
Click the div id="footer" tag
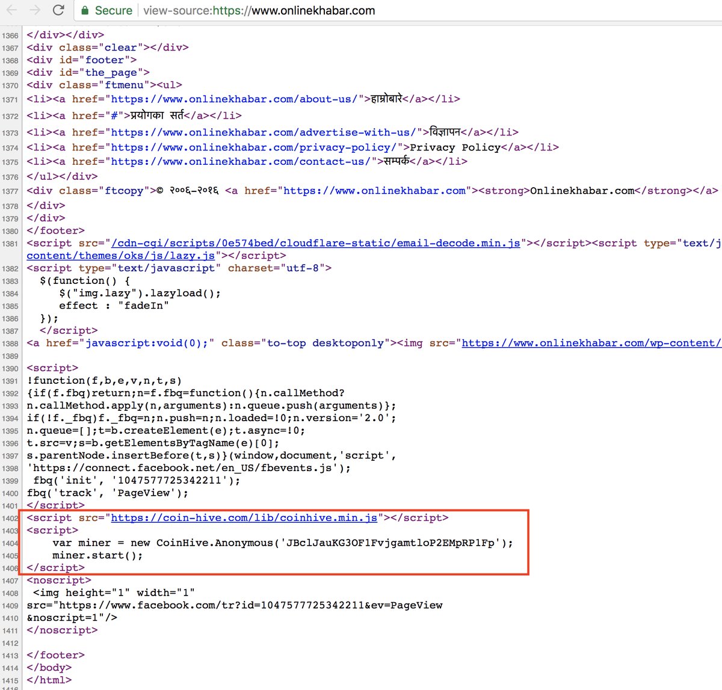pyautogui.click(x=82, y=60)
